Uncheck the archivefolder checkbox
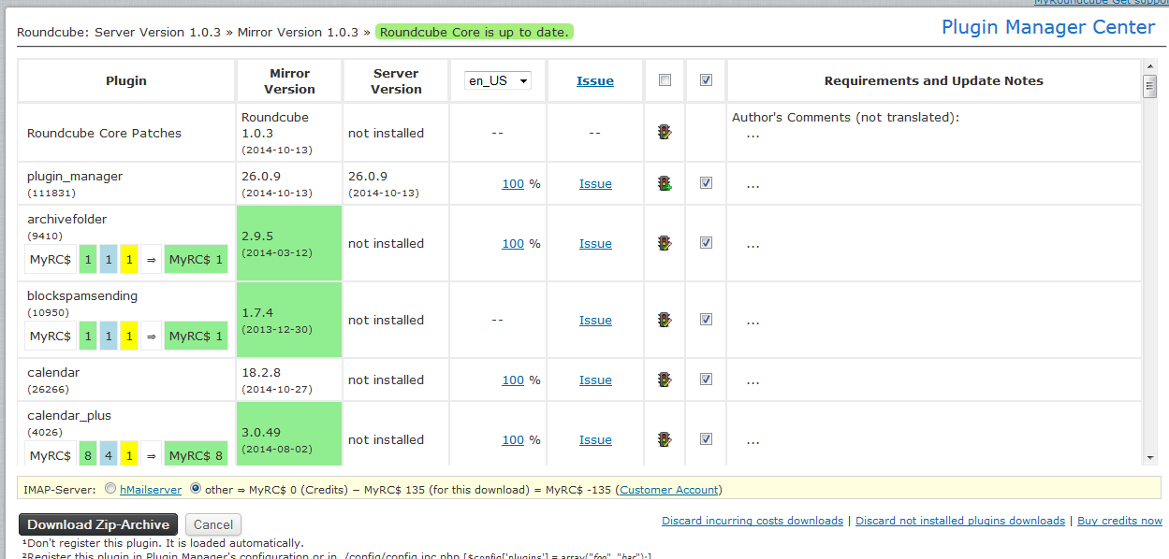1169x559 pixels. [706, 243]
